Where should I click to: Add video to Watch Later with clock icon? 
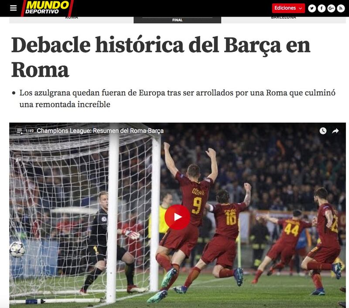coord(323,131)
